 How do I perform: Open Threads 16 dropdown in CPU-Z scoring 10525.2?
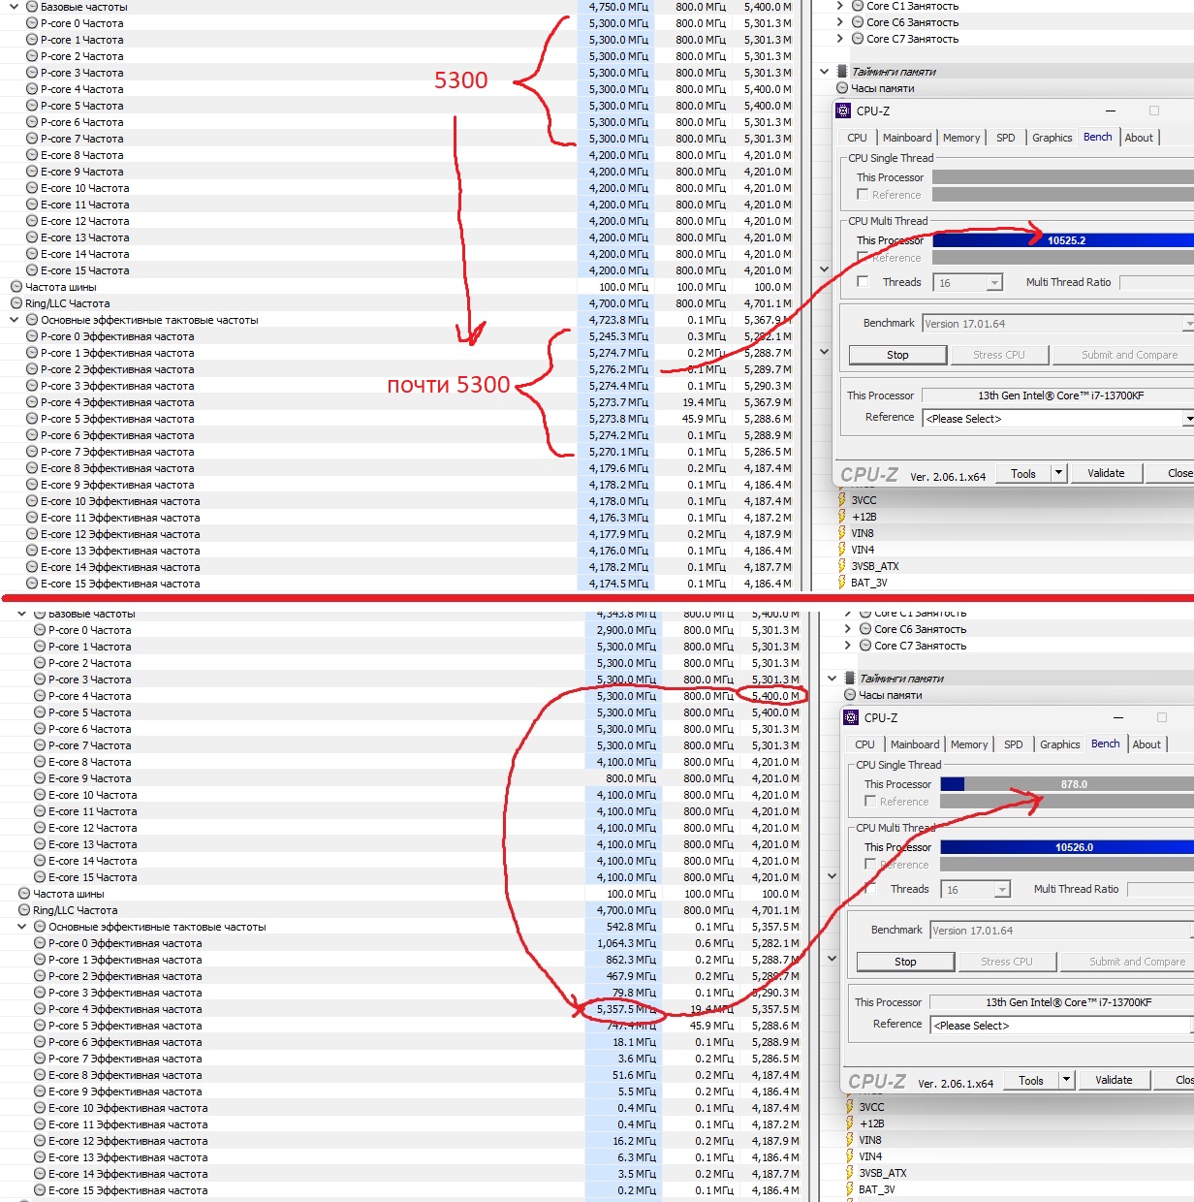tap(967, 283)
